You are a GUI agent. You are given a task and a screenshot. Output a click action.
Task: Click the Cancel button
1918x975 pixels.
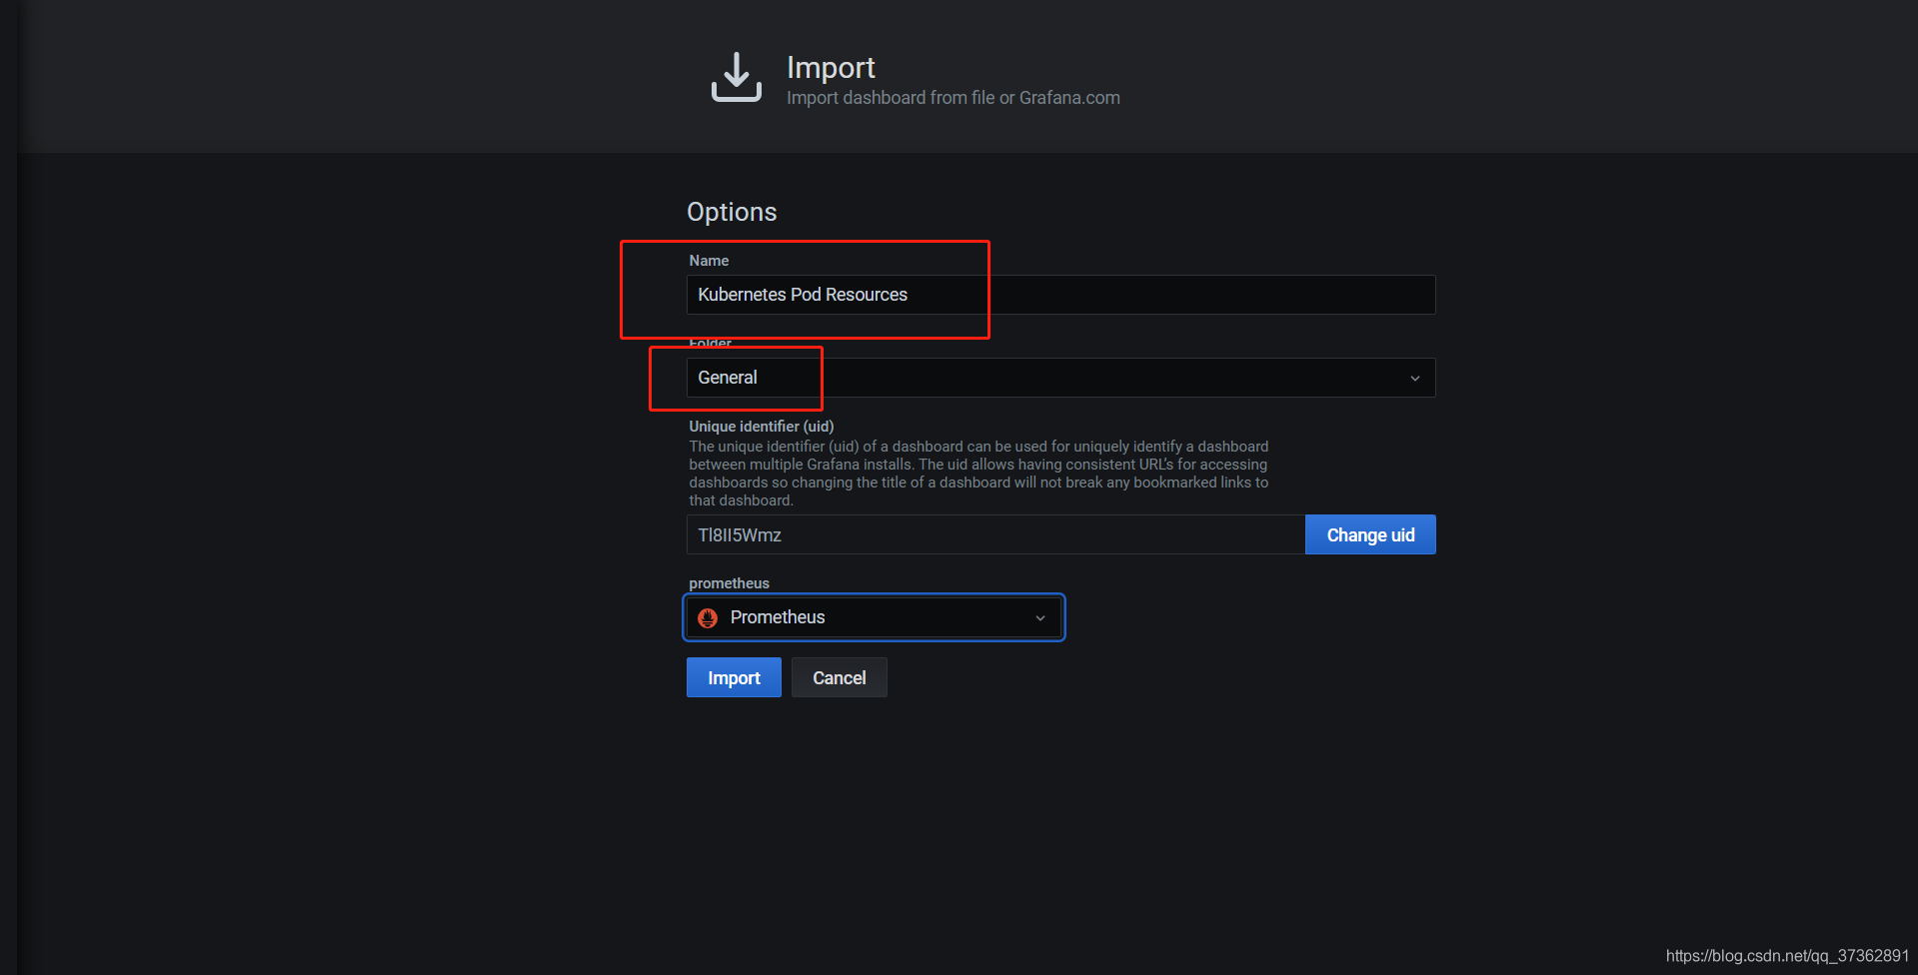click(x=839, y=677)
